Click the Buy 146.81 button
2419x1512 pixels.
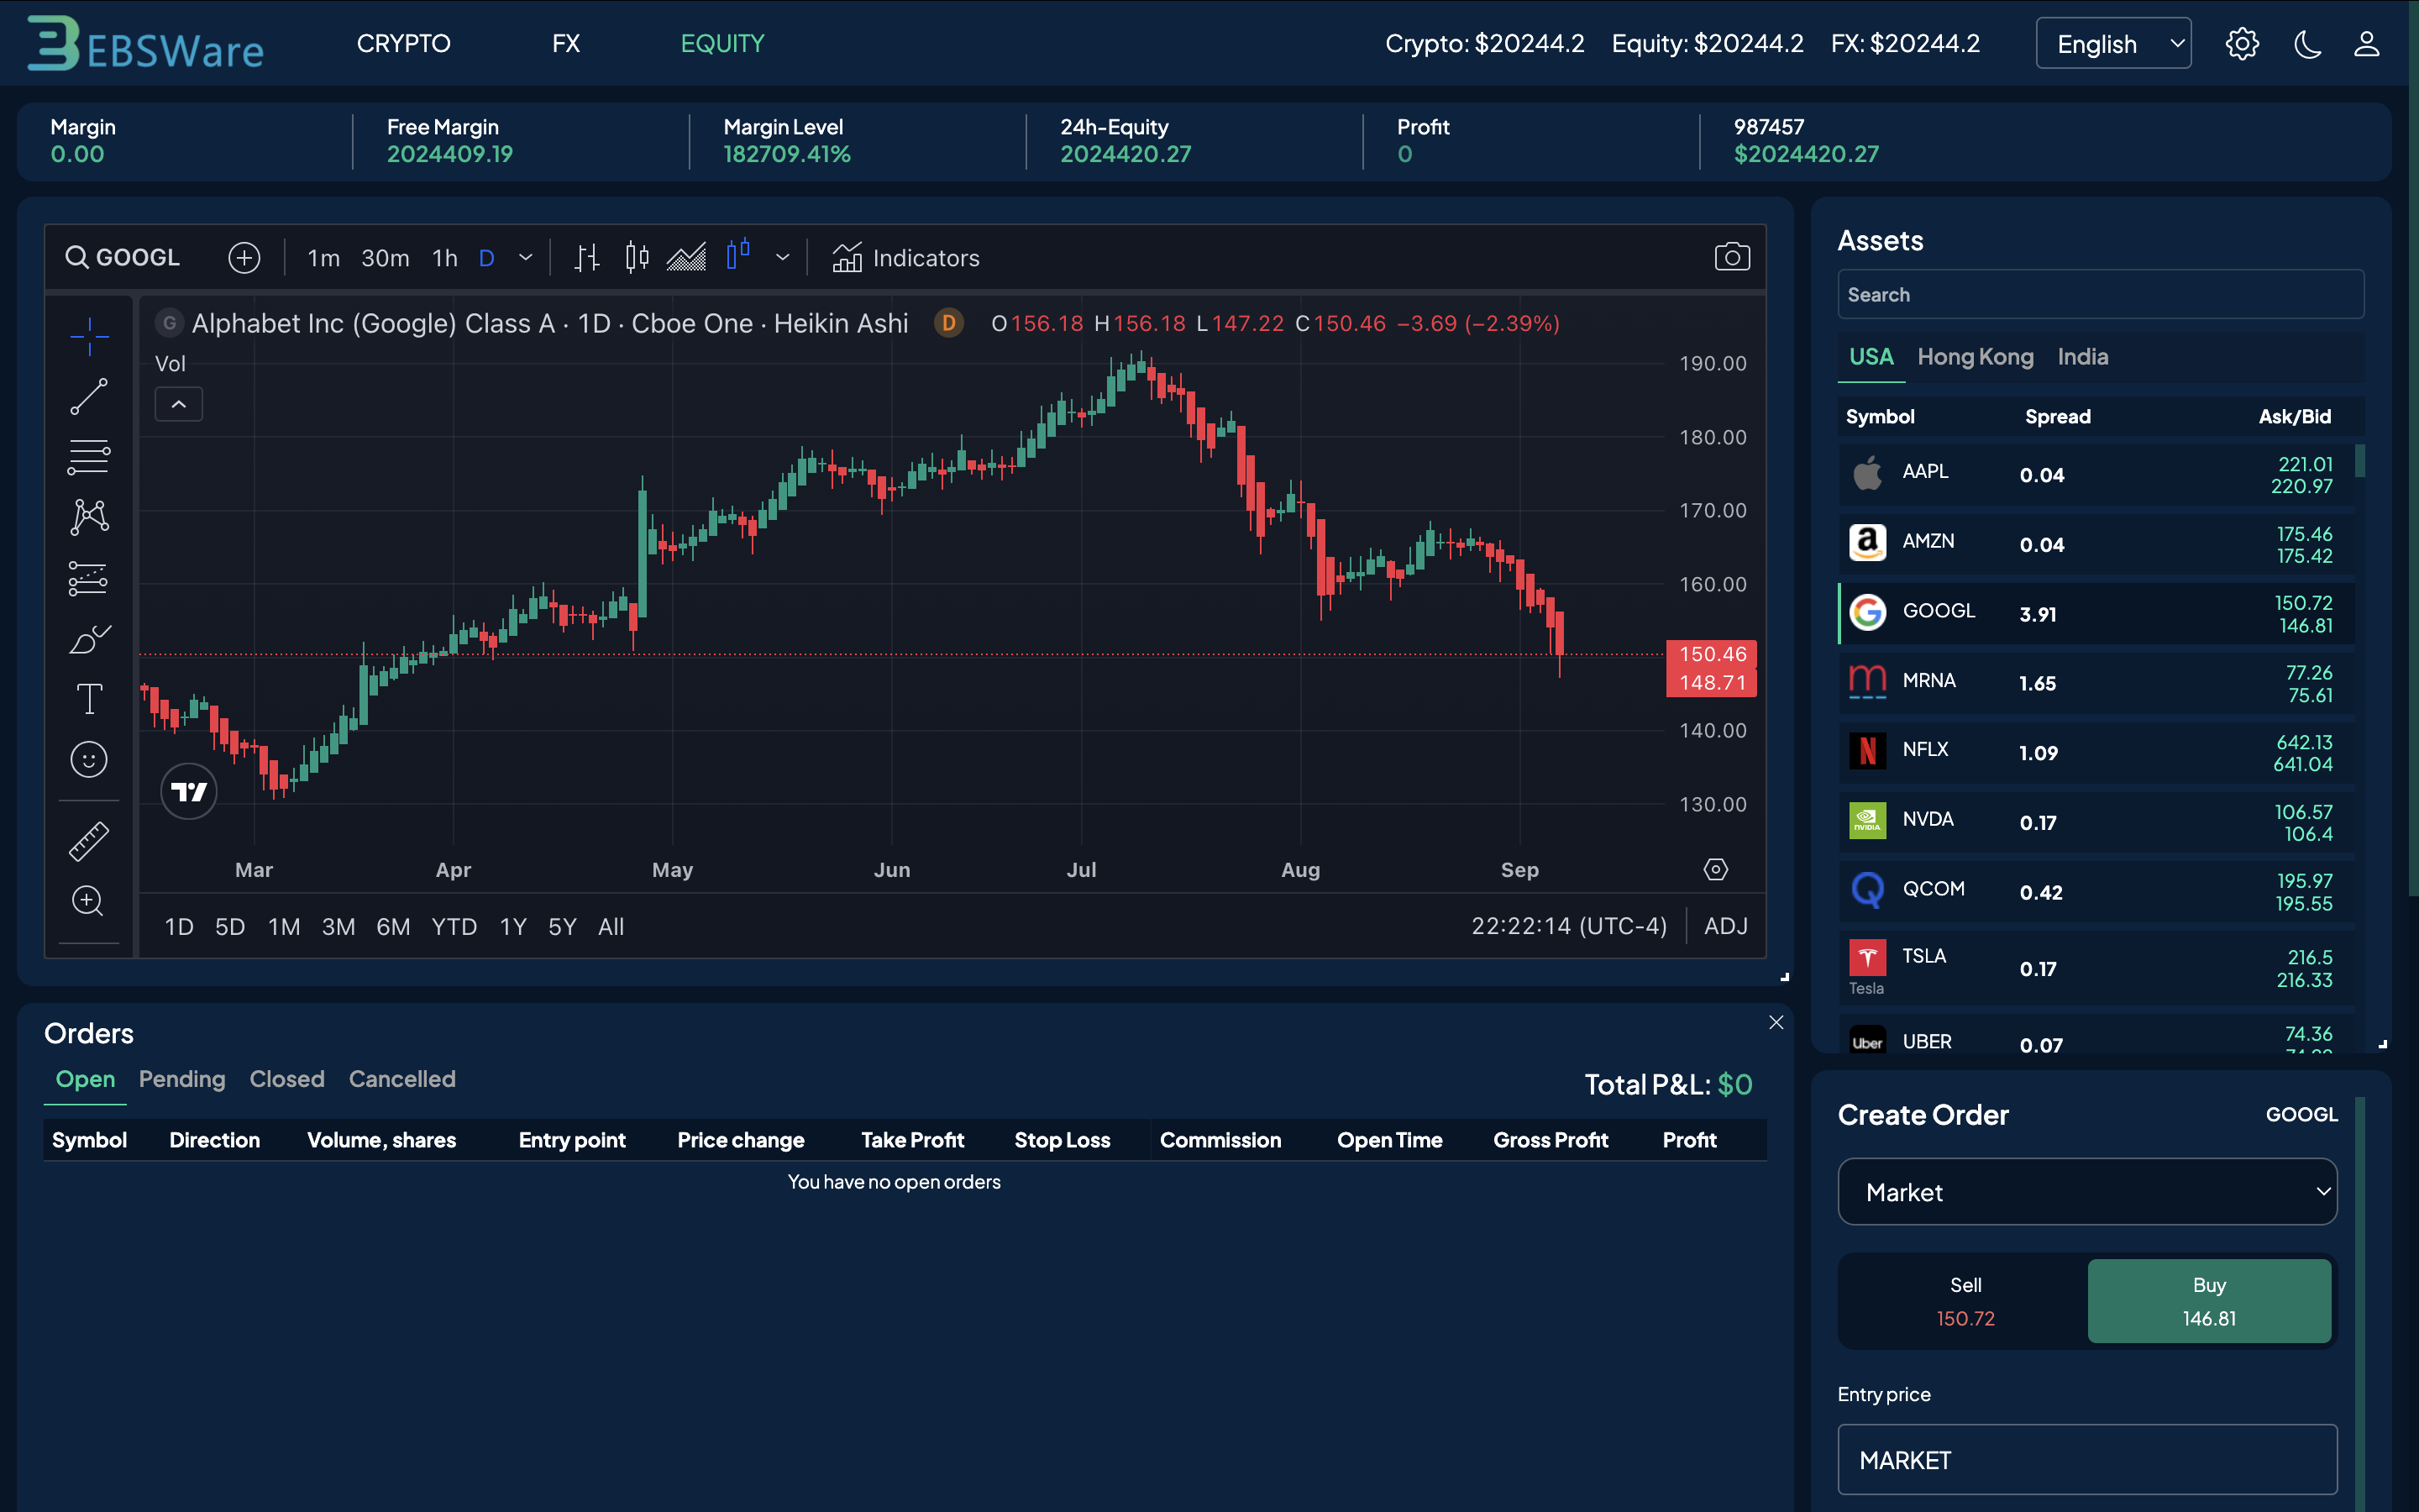click(x=2209, y=1301)
